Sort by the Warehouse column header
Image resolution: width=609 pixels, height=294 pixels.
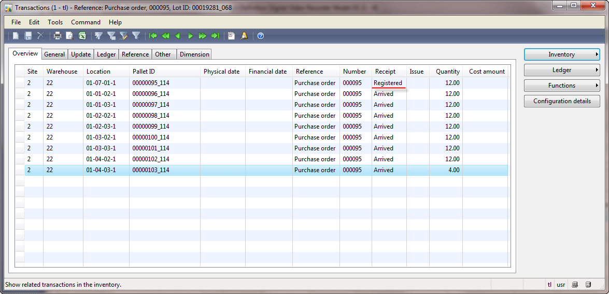63,72
